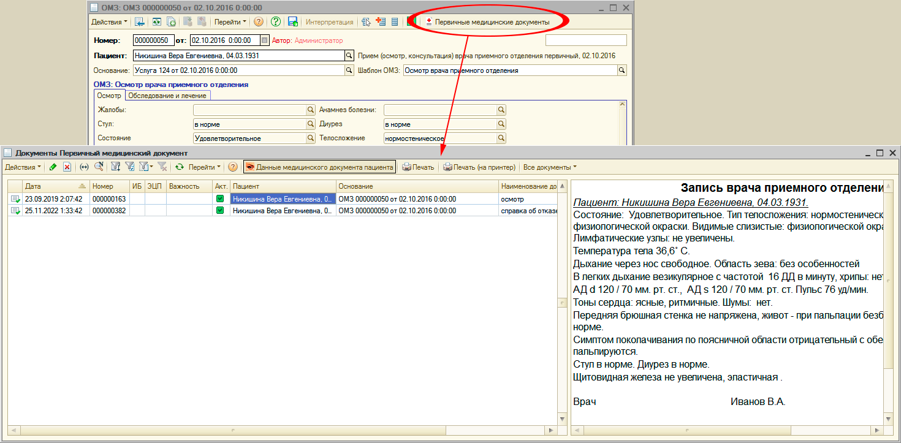The width and height of the screenshot is (901, 443).
Task: Click copy-document icon in OMZ window toolbar
Action: click(172, 21)
